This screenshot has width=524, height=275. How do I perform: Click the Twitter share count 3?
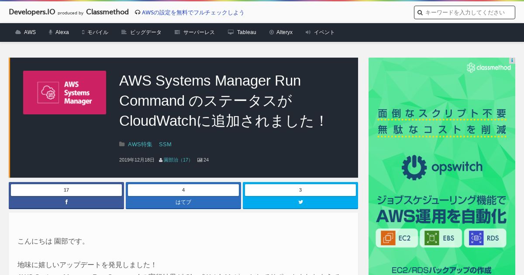pos(300,190)
